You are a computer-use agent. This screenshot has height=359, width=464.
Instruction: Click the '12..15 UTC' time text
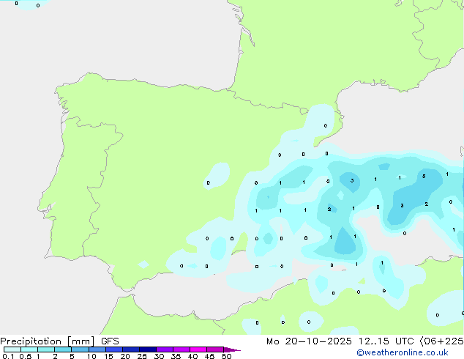tap(386, 341)
